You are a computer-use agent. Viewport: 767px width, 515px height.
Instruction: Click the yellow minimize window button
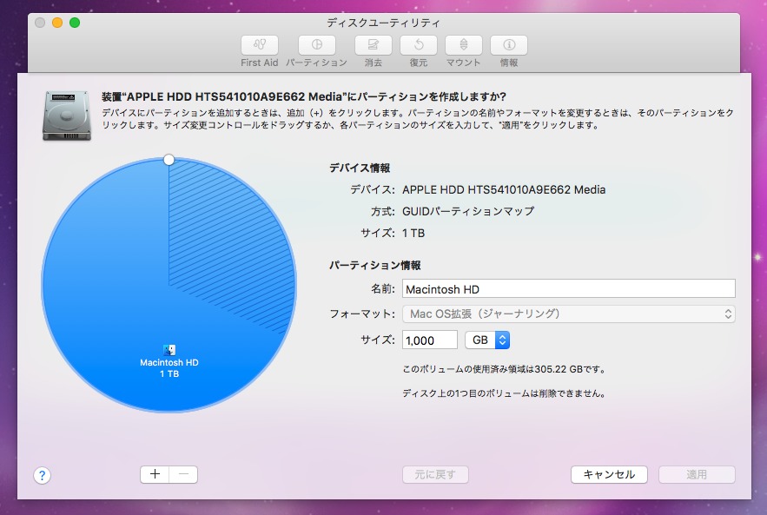(57, 23)
